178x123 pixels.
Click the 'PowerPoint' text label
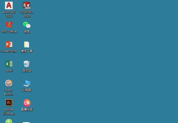[9, 51]
